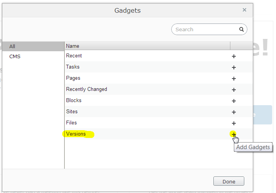This screenshot has width=276, height=193.
Task: Add the Recent gadget with plus icon
Action: click(233, 56)
